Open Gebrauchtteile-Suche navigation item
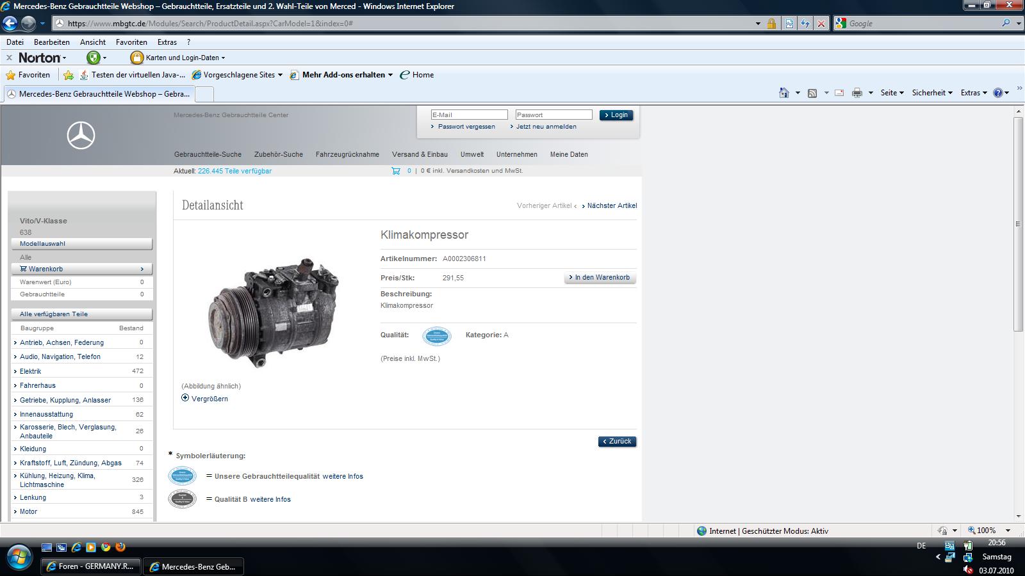The image size is (1025, 576). click(x=208, y=154)
